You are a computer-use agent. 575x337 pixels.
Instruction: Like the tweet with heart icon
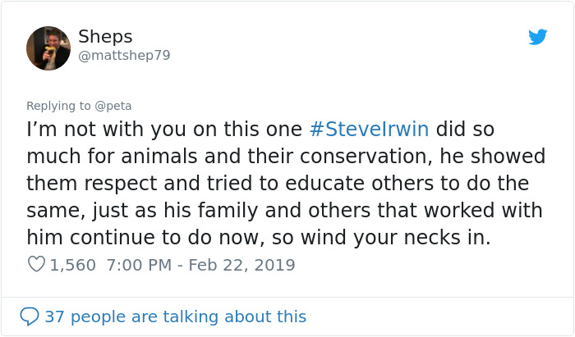[x=36, y=265]
